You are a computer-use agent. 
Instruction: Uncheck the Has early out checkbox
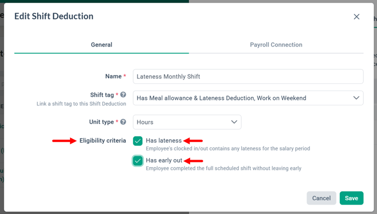pos(138,161)
